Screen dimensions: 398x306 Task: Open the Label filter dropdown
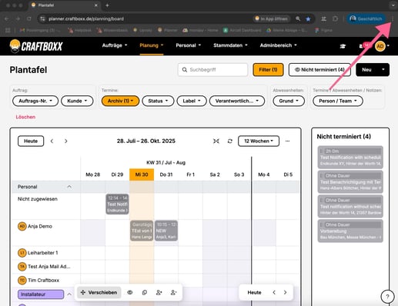(x=192, y=101)
